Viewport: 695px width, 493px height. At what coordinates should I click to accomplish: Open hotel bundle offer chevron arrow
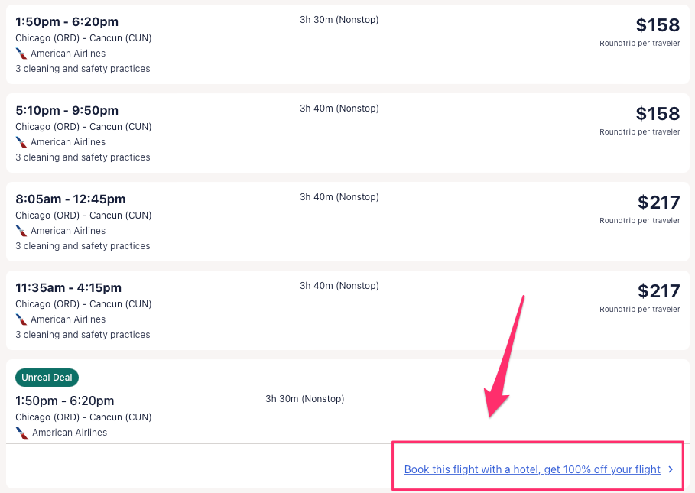(x=671, y=469)
